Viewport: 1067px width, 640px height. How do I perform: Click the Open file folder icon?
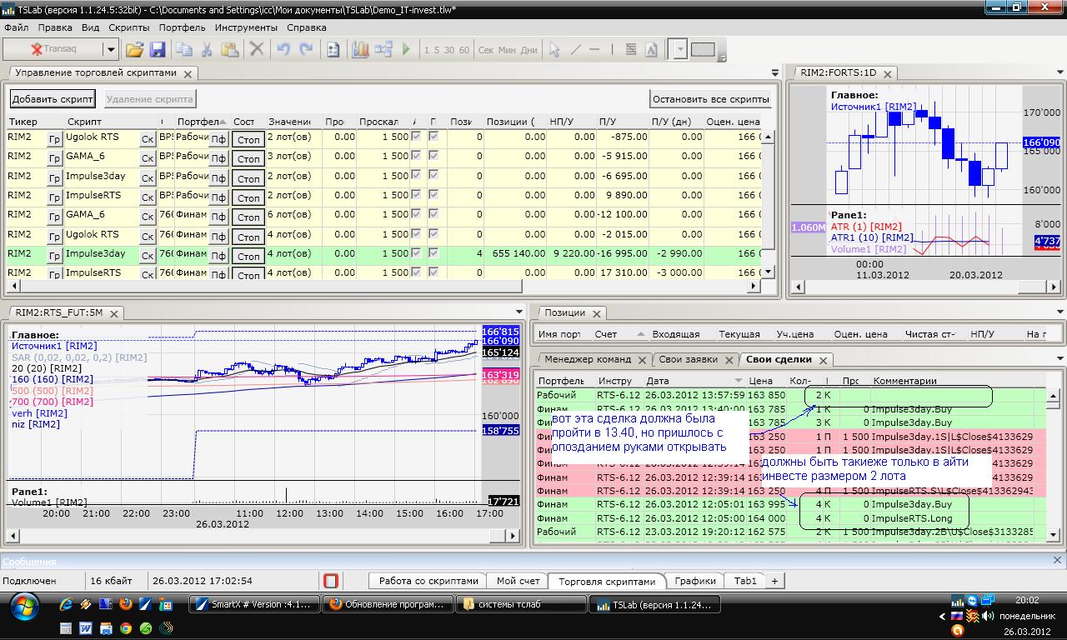[x=134, y=50]
